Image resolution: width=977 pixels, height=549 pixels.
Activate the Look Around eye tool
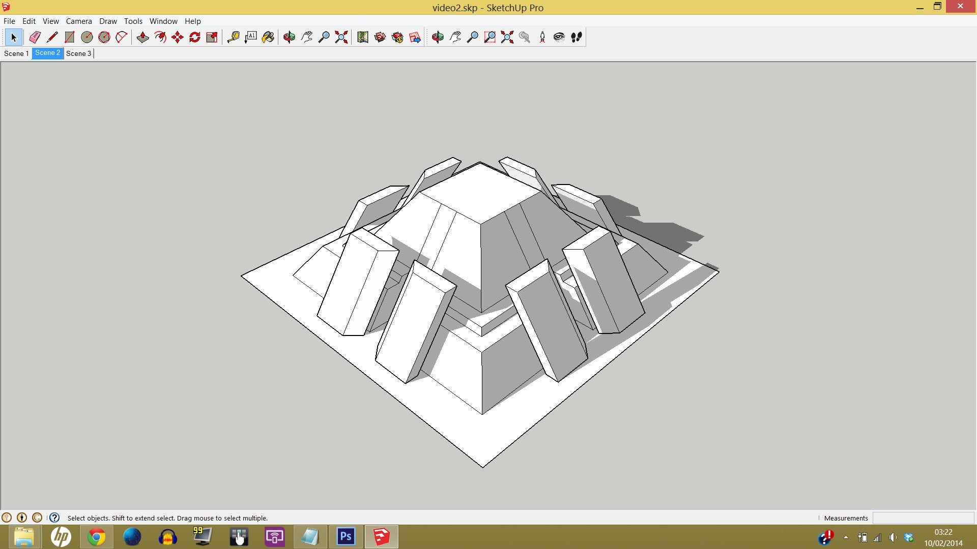559,37
